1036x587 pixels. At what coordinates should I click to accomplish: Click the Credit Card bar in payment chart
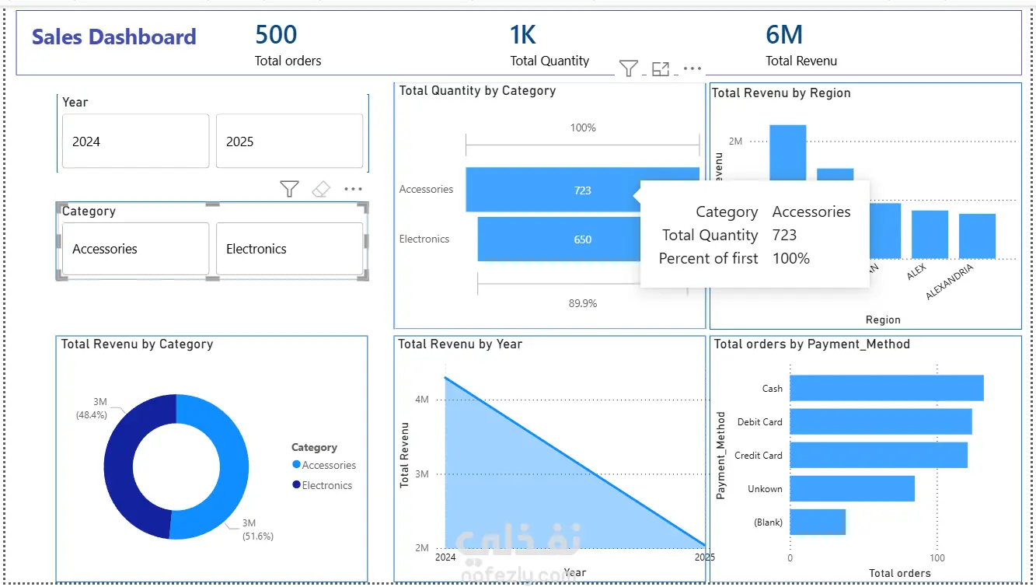(x=879, y=455)
